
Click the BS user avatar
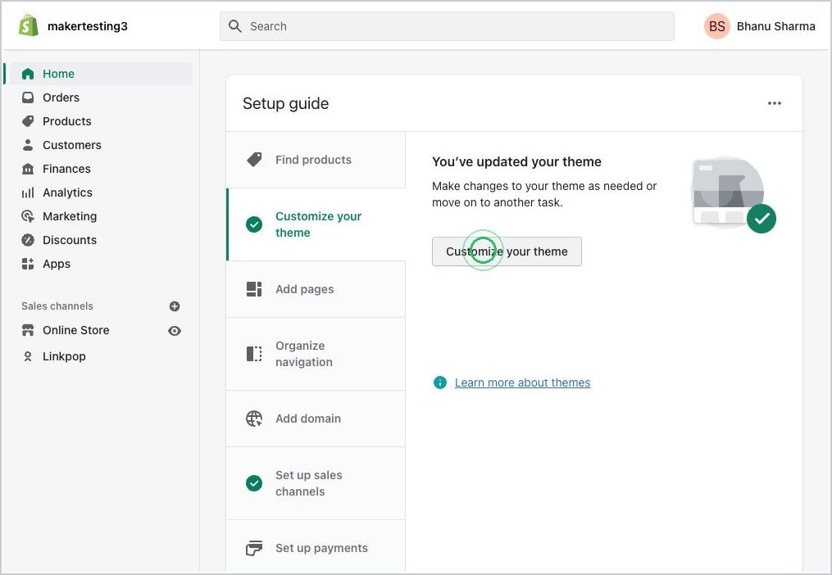coord(717,26)
